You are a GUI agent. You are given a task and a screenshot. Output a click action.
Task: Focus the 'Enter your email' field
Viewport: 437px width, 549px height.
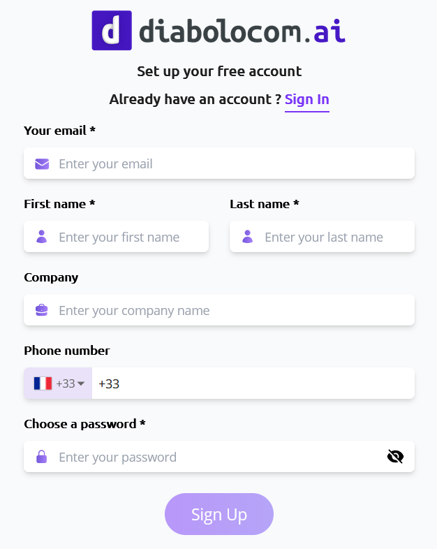coord(230,164)
